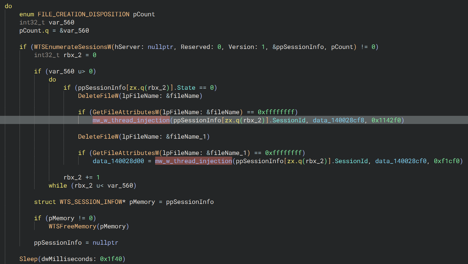This screenshot has height=264, width=468.
Task: Click data_140028cf0 data reference
Action: [x=401, y=161]
